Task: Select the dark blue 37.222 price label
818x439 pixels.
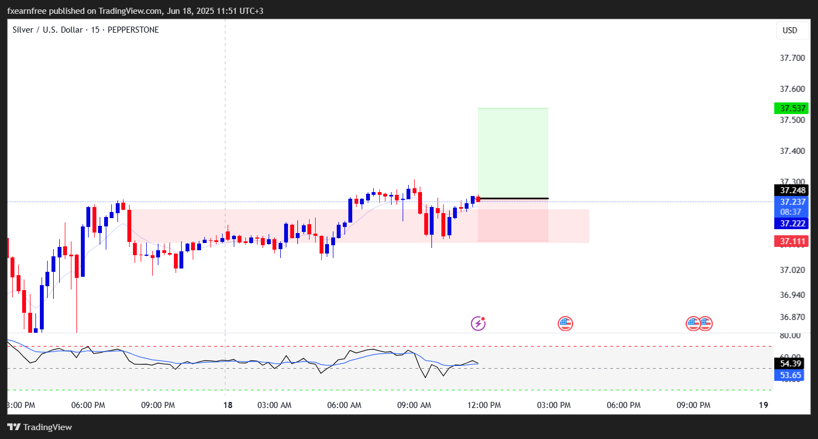Action: coord(791,224)
